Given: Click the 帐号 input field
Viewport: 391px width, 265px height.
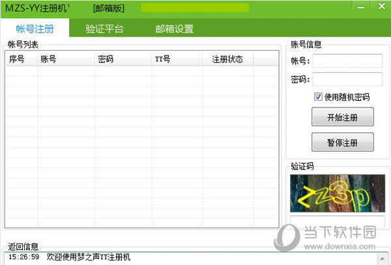Looking at the screenshot, I should tap(347, 61).
